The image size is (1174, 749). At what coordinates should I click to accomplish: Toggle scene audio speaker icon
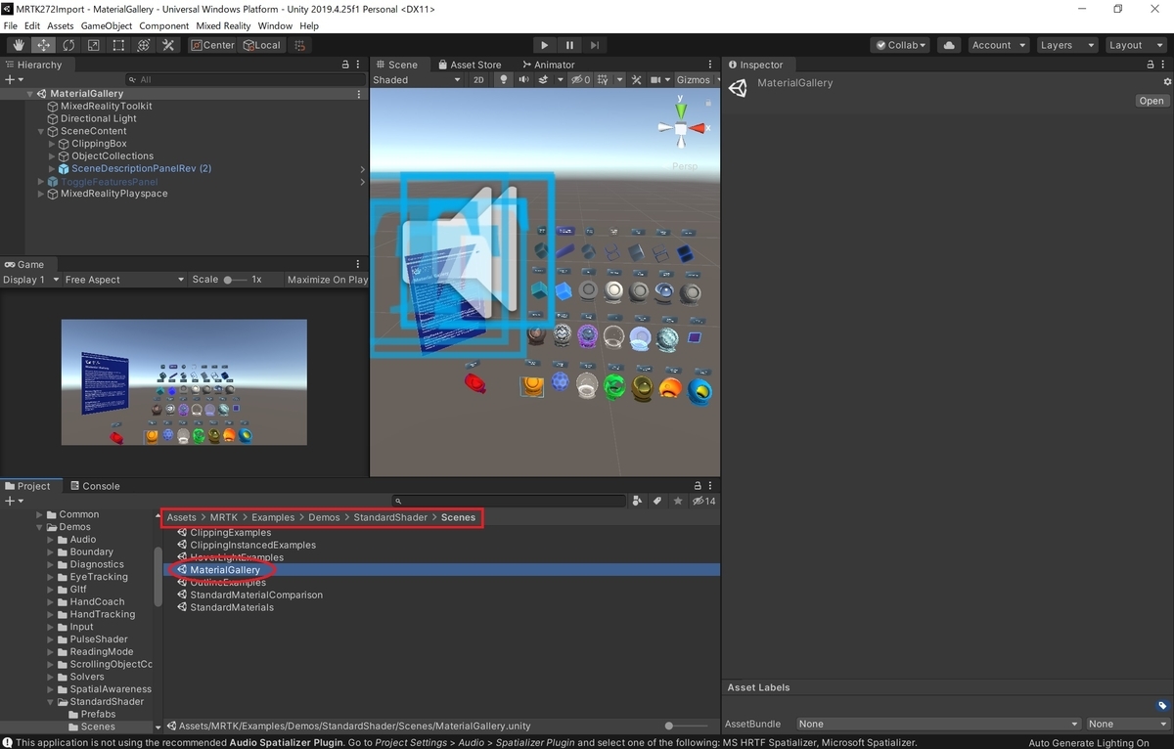524,80
